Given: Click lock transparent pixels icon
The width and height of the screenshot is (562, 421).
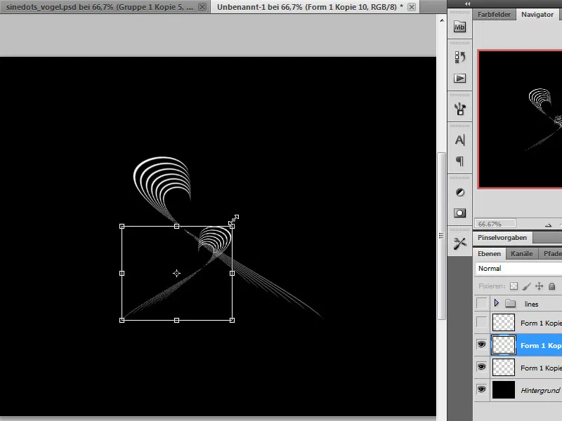Looking at the screenshot, I should 514,286.
